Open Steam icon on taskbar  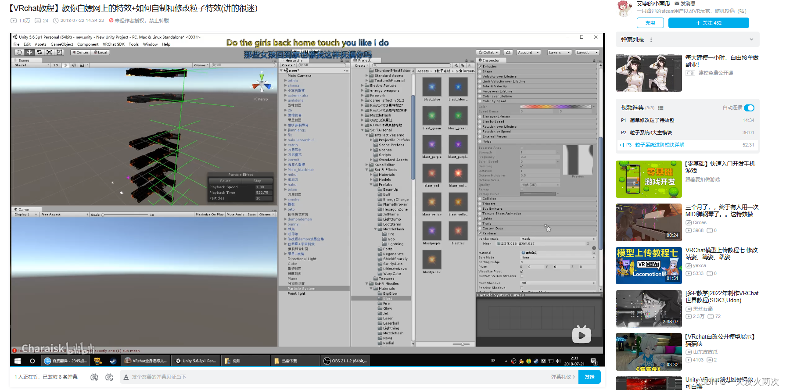113,361
